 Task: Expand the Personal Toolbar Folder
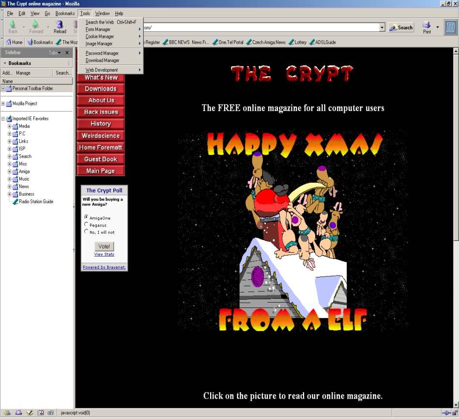(3, 89)
